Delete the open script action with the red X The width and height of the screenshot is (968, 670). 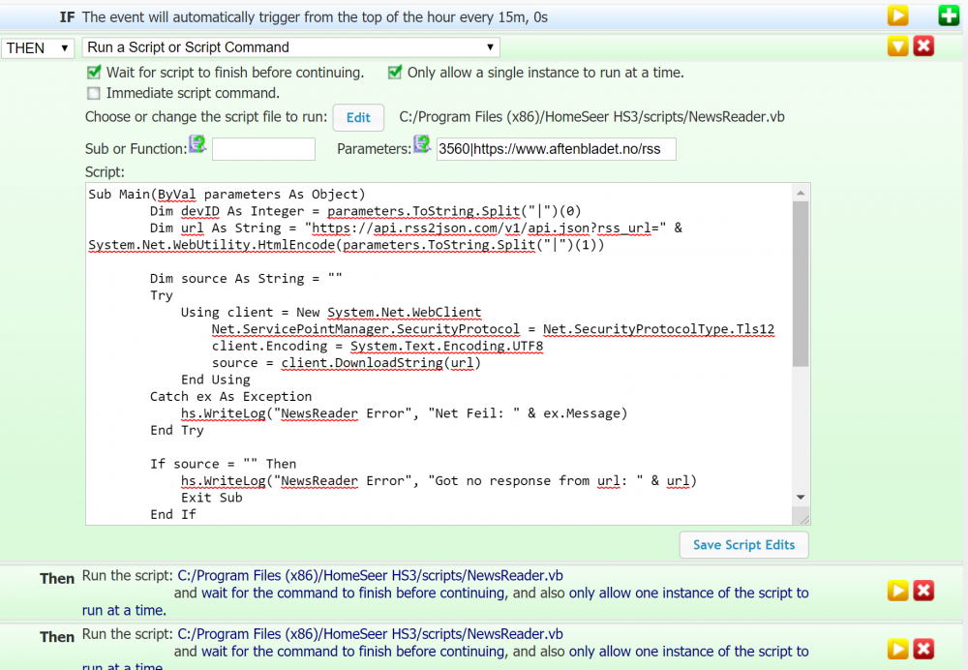923,46
